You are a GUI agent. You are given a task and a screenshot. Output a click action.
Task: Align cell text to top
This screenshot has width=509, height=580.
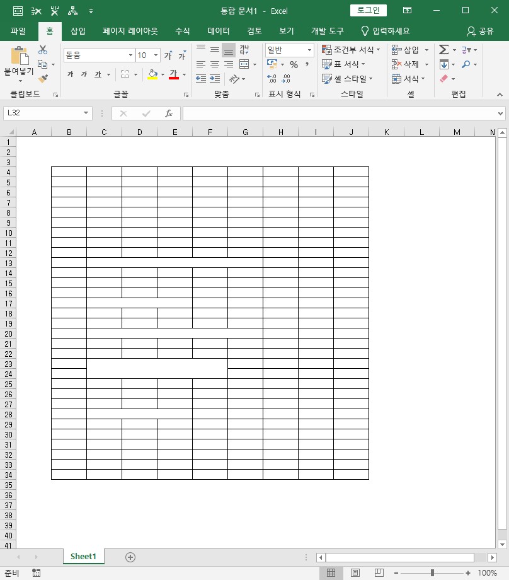click(201, 49)
